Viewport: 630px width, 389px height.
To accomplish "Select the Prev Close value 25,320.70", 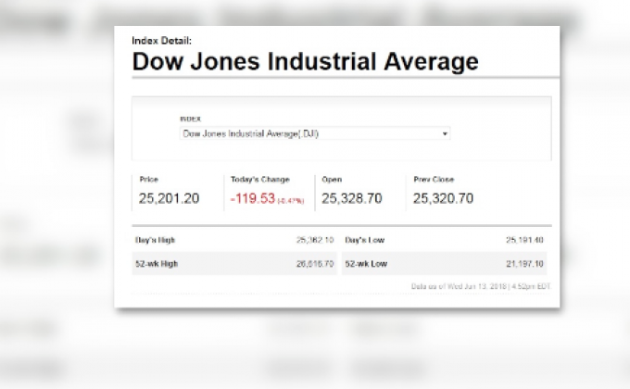I will click(x=443, y=198).
